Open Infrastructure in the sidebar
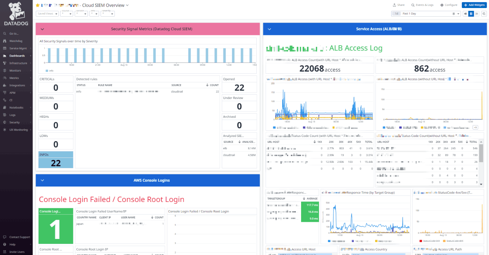 pos(18,63)
